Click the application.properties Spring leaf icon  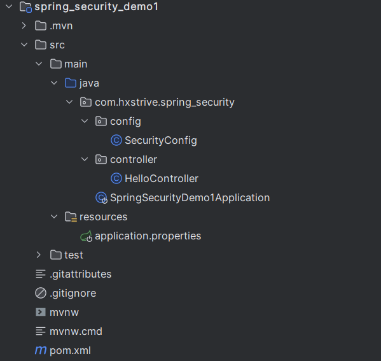pos(87,236)
